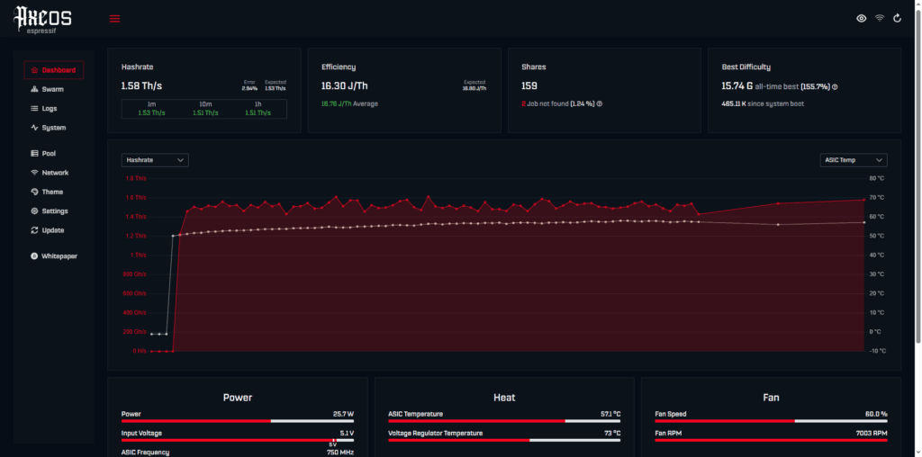
Task: Click the Theme image icon in sidebar
Action: click(x=34, y=192)
